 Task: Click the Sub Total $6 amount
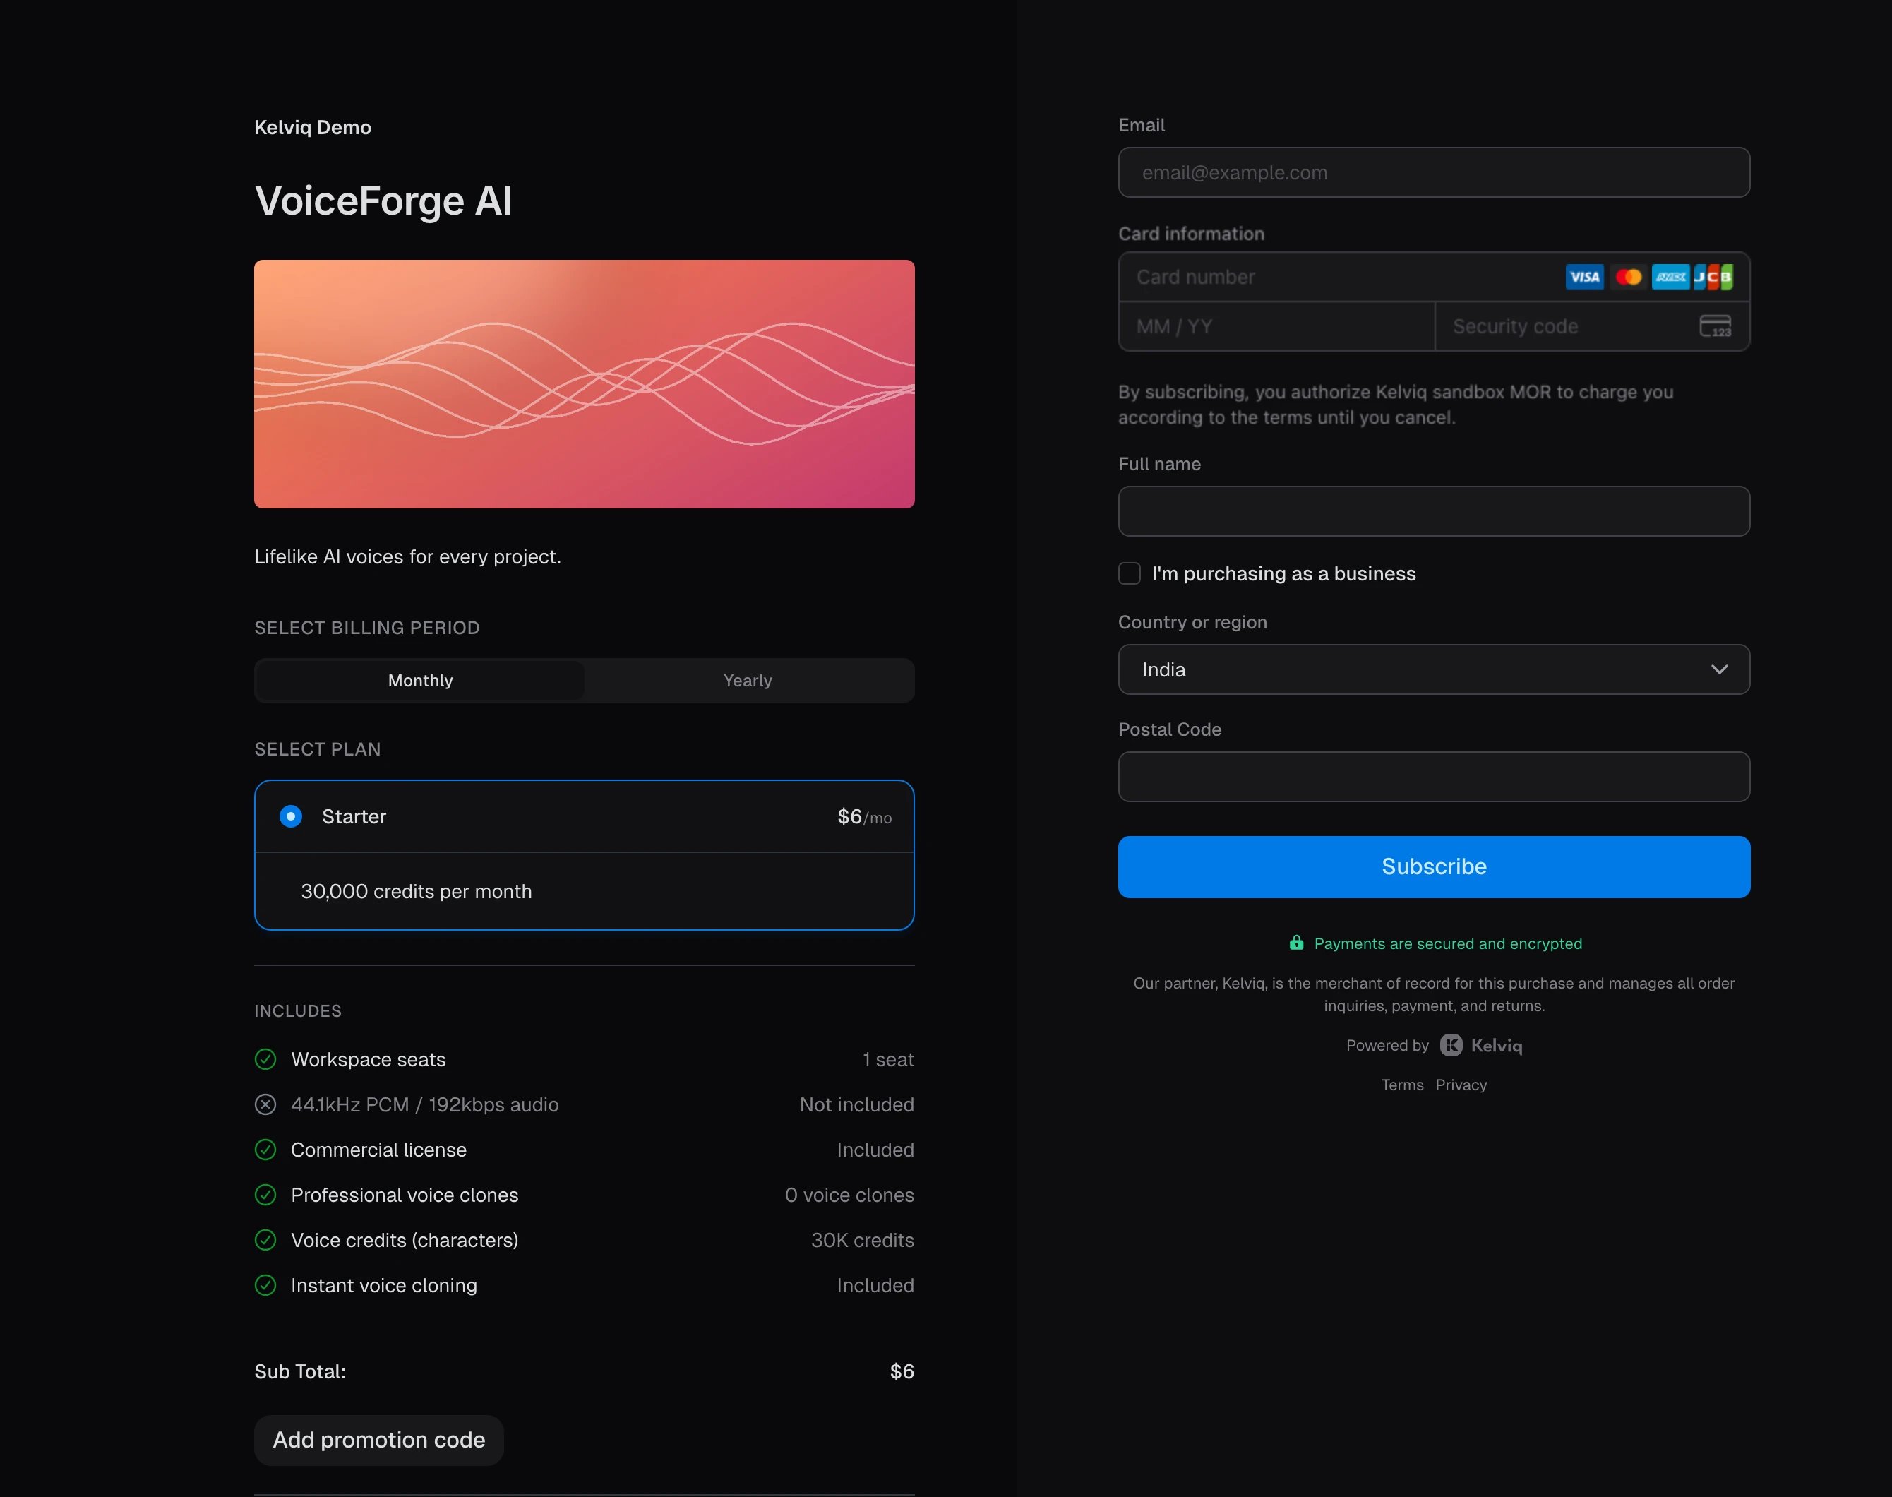[902, 1372]
